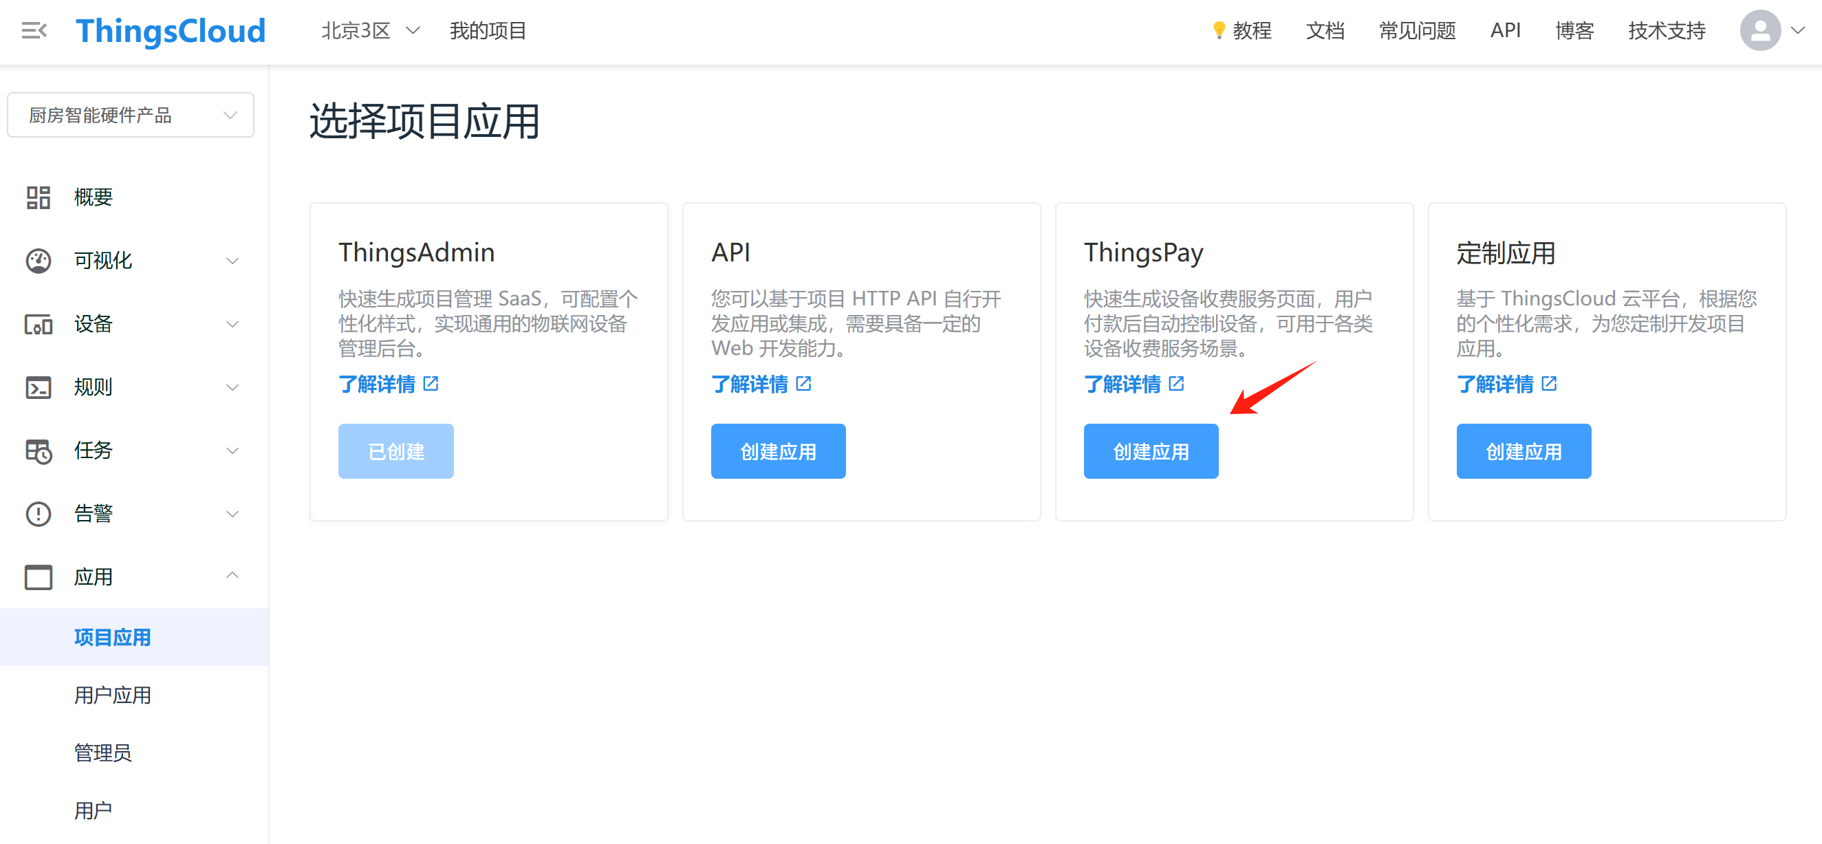Expand the 告警 menu chevron

tap(232, 514)
